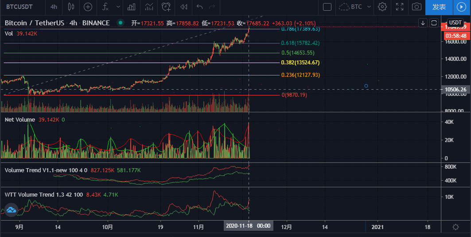Expand the indicator templates dropdown arrow

coord(117,7)
